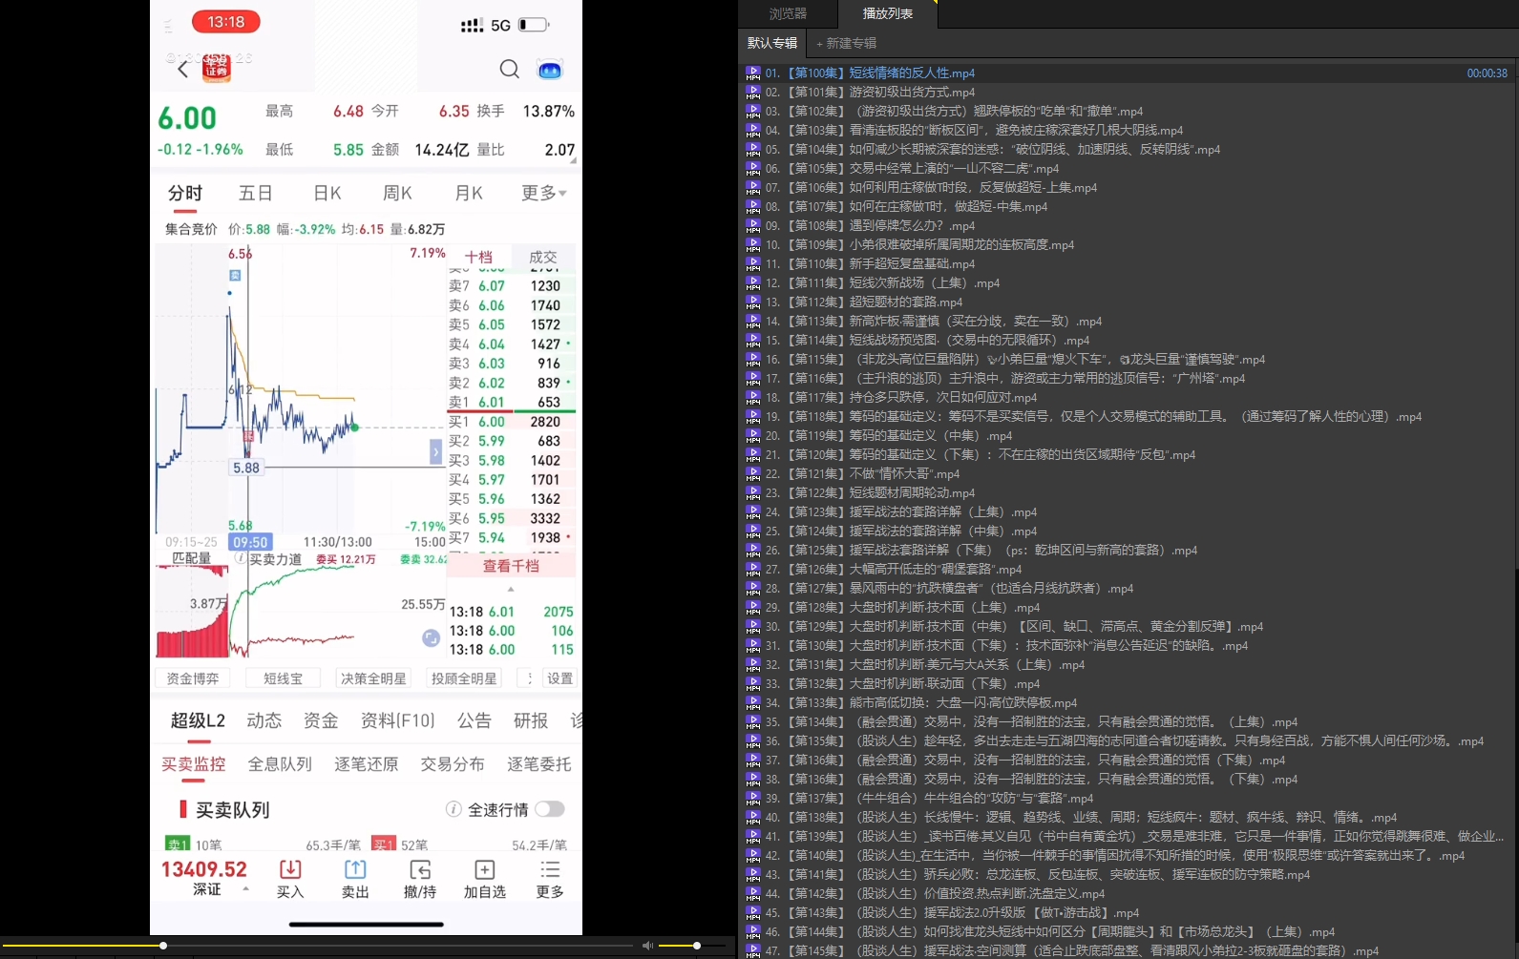Select the 成交 tab in order book

(x=542, y=257)
